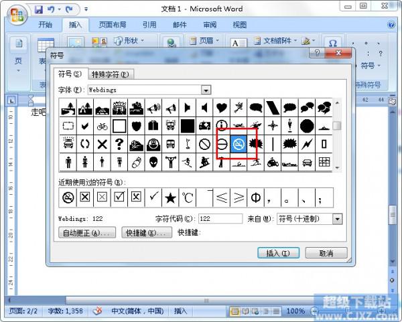Choose the alien head symbol

(153, 162)
